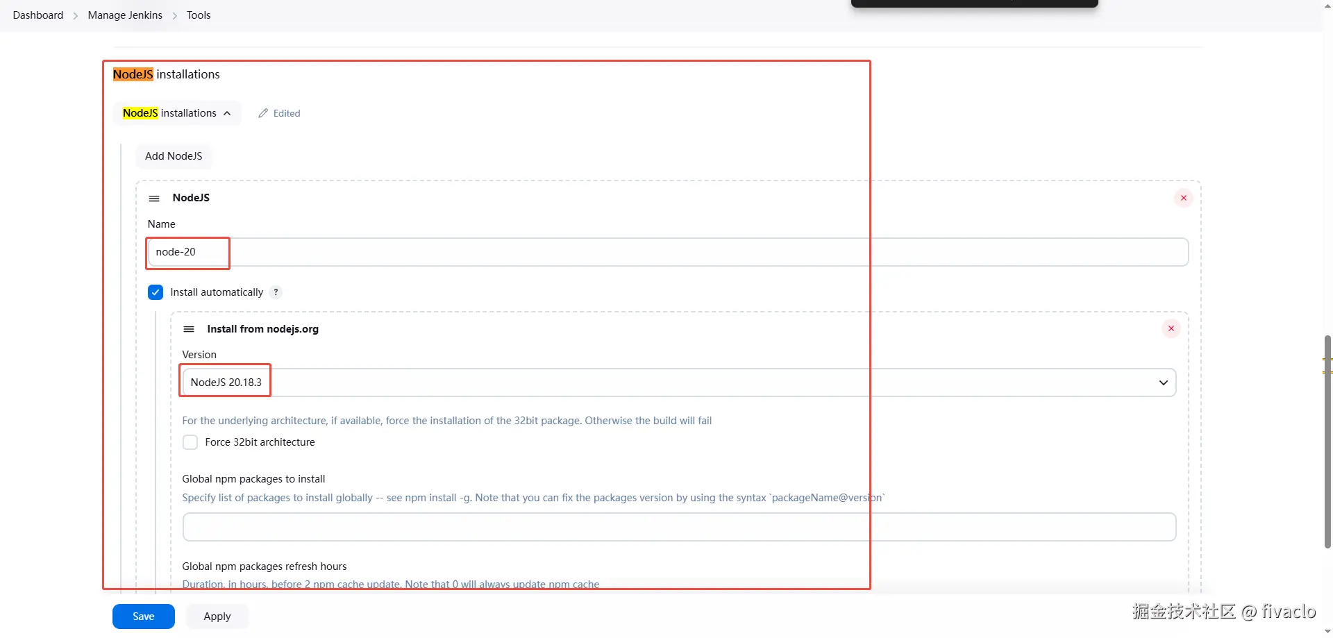The image size is (1333, 638).
Task: Collapse the NodeJS installations expander
Action: tap(177, 113)
